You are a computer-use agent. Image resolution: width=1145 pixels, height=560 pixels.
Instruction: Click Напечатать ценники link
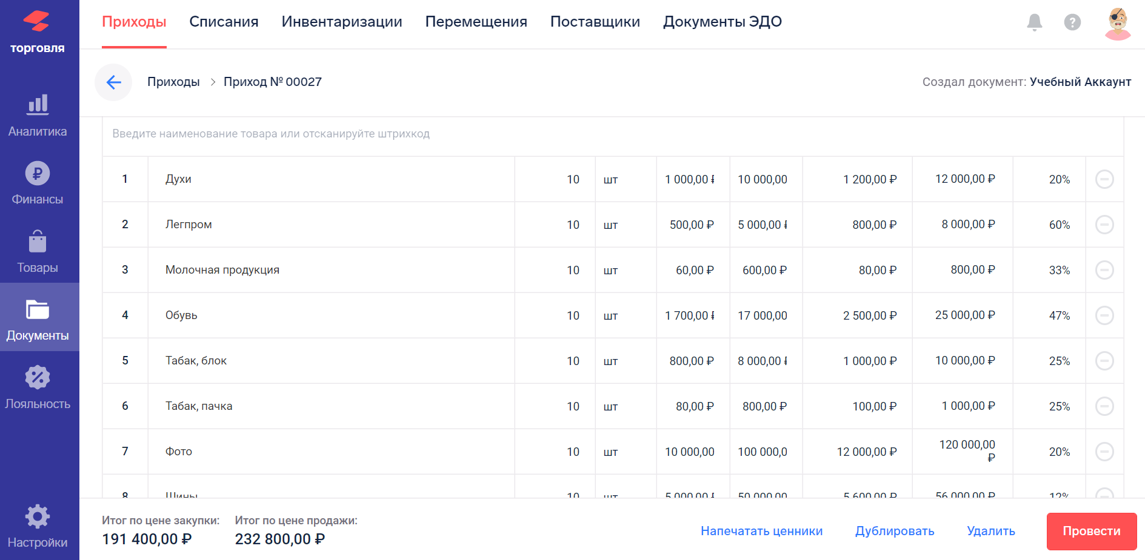point(762,531)
